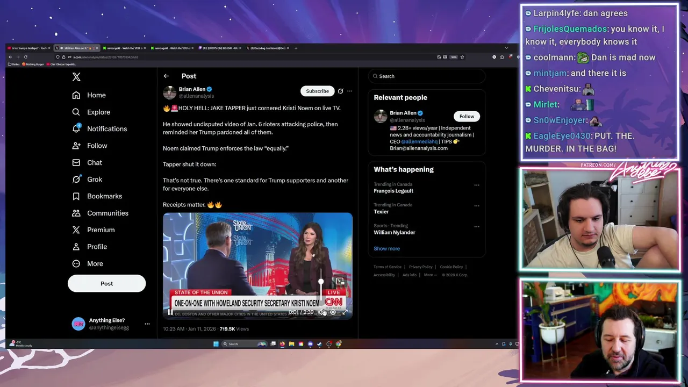688x387 pixels.
Task: Click the Profile sidebar icon
Action: click(76, 247)
